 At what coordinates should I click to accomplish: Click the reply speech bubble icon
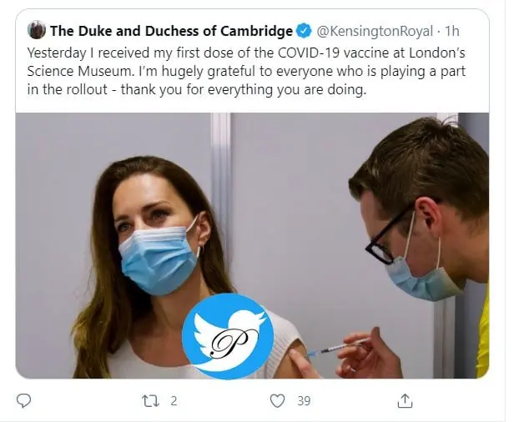tap(24, 400)
